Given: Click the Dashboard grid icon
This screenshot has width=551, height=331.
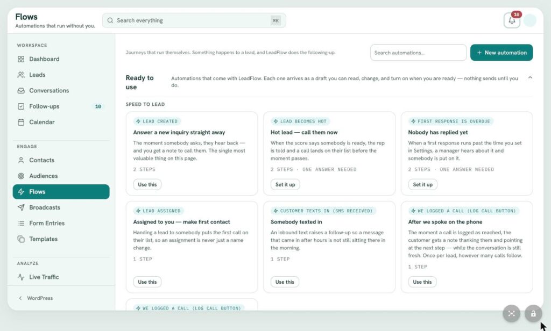Looking at the screenshot, I should pyautogui.click(x=21, y=59).
